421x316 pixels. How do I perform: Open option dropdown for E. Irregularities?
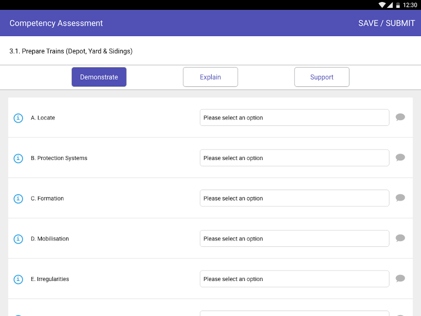295,278
